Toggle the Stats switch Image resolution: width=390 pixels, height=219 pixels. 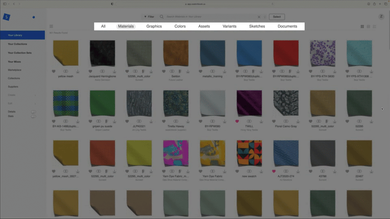point(33,116)
